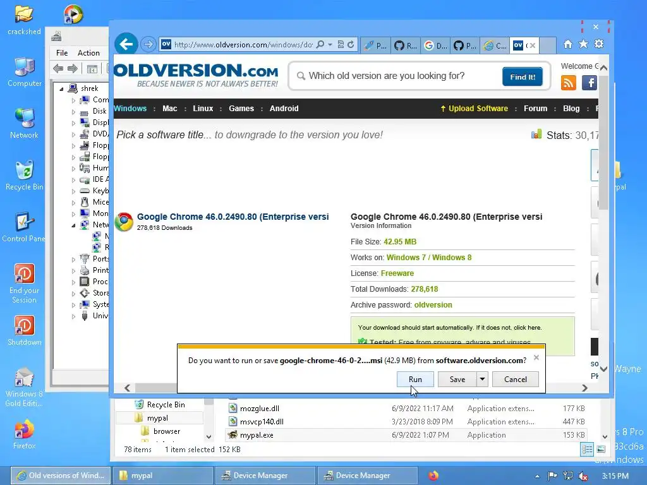Switch to the mypal taskbar window

click(162, 476)
